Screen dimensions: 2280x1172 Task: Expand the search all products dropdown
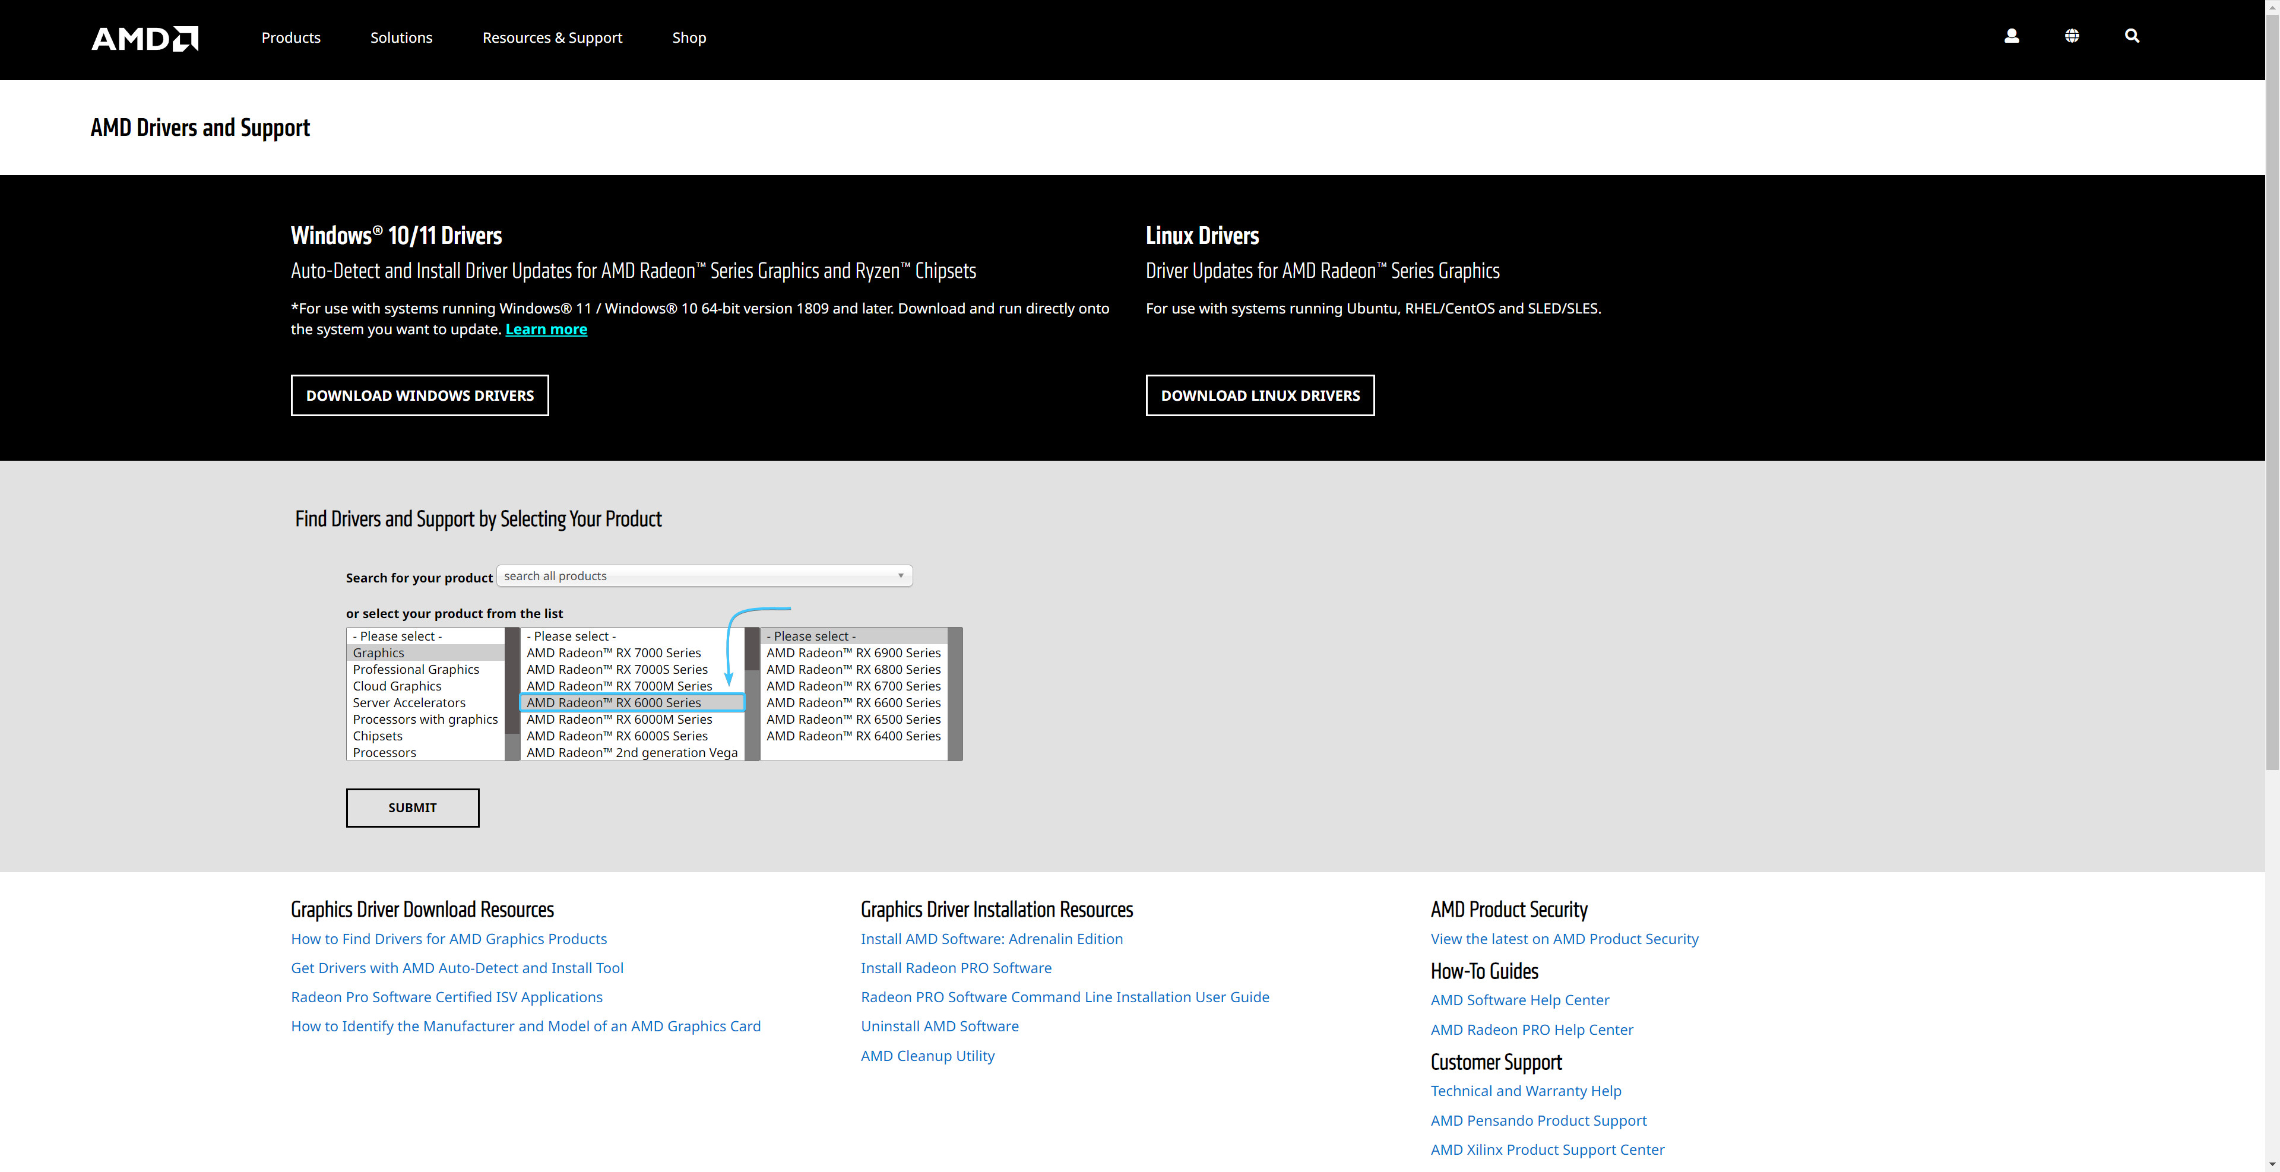click(x=704, y=577)
